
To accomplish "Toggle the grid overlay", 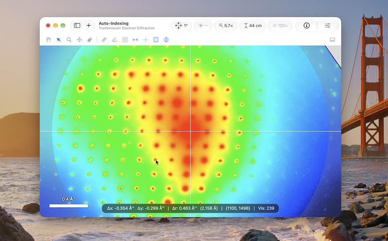I will point(125,40).
